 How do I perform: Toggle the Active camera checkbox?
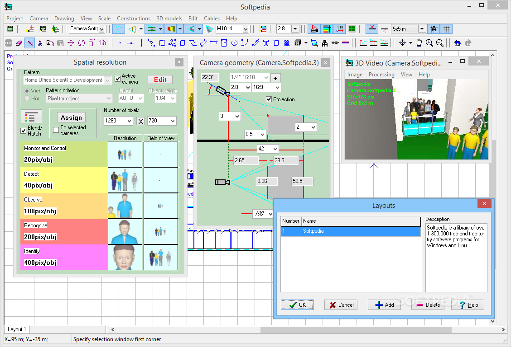click(118, 79)
